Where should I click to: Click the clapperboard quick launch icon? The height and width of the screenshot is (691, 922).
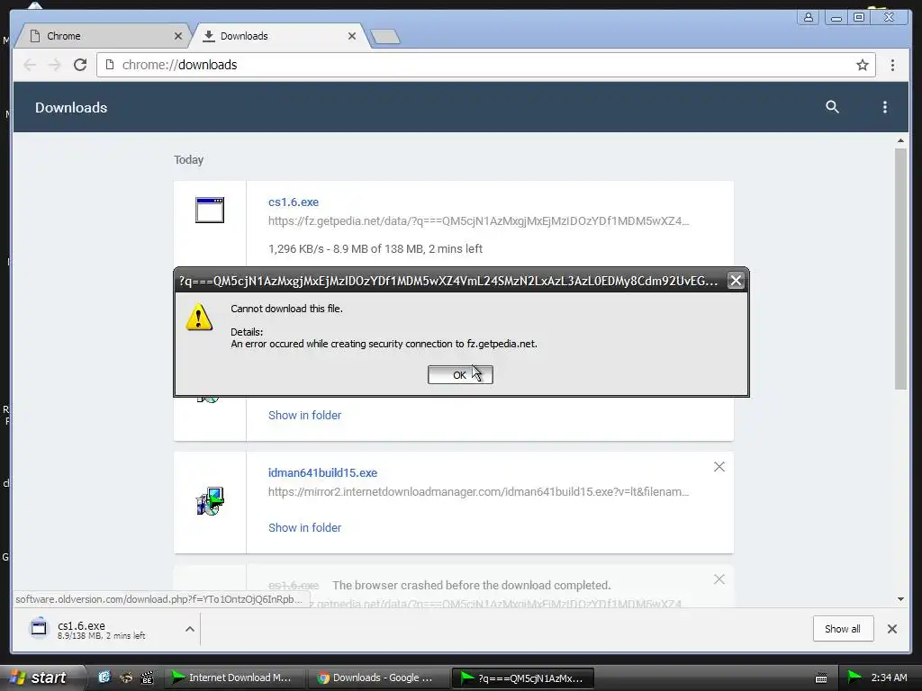(148, 678)
